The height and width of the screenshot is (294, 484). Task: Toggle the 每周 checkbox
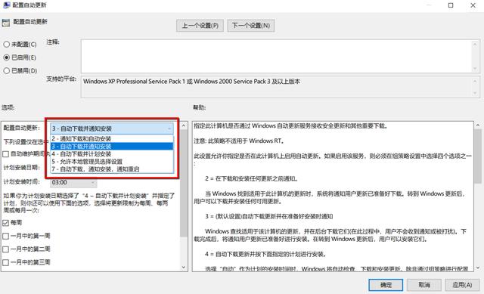point(5,223)
